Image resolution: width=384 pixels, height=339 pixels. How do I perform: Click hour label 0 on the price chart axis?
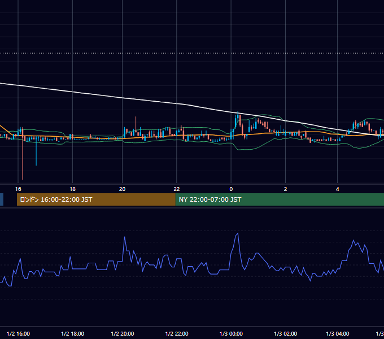[231, 189]
